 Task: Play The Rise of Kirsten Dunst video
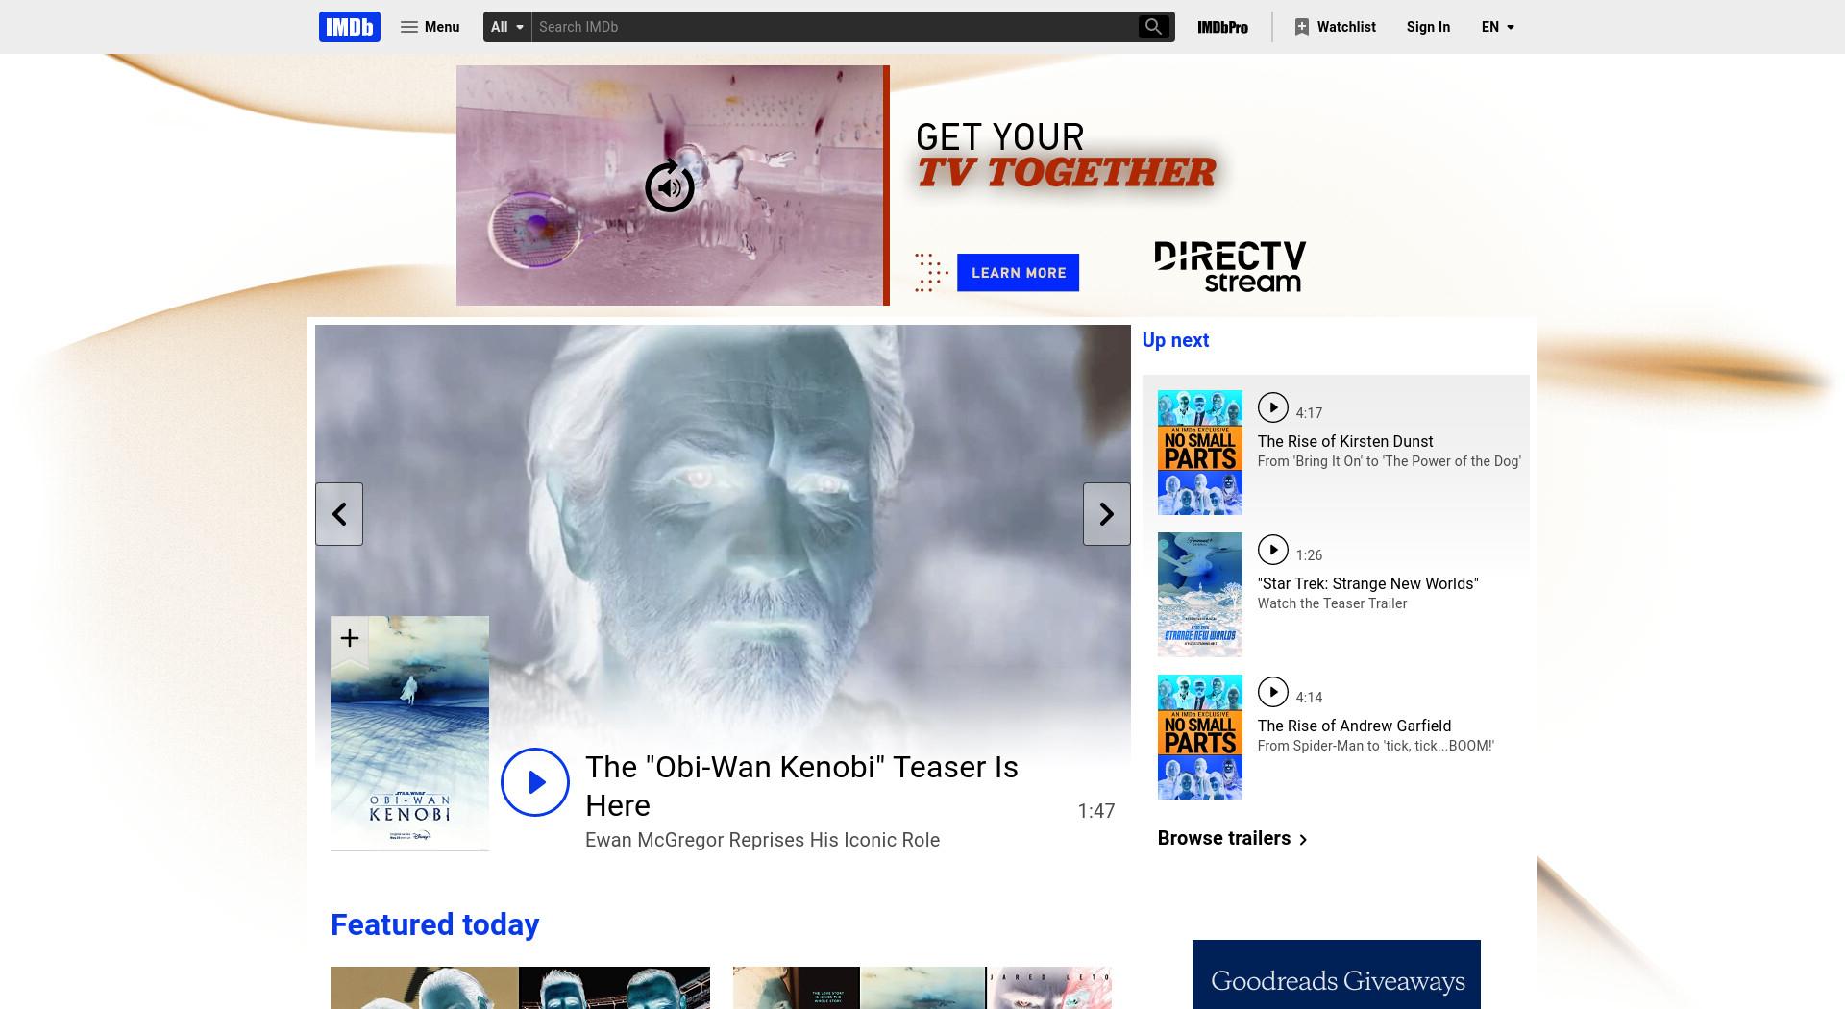point(1273,407)
